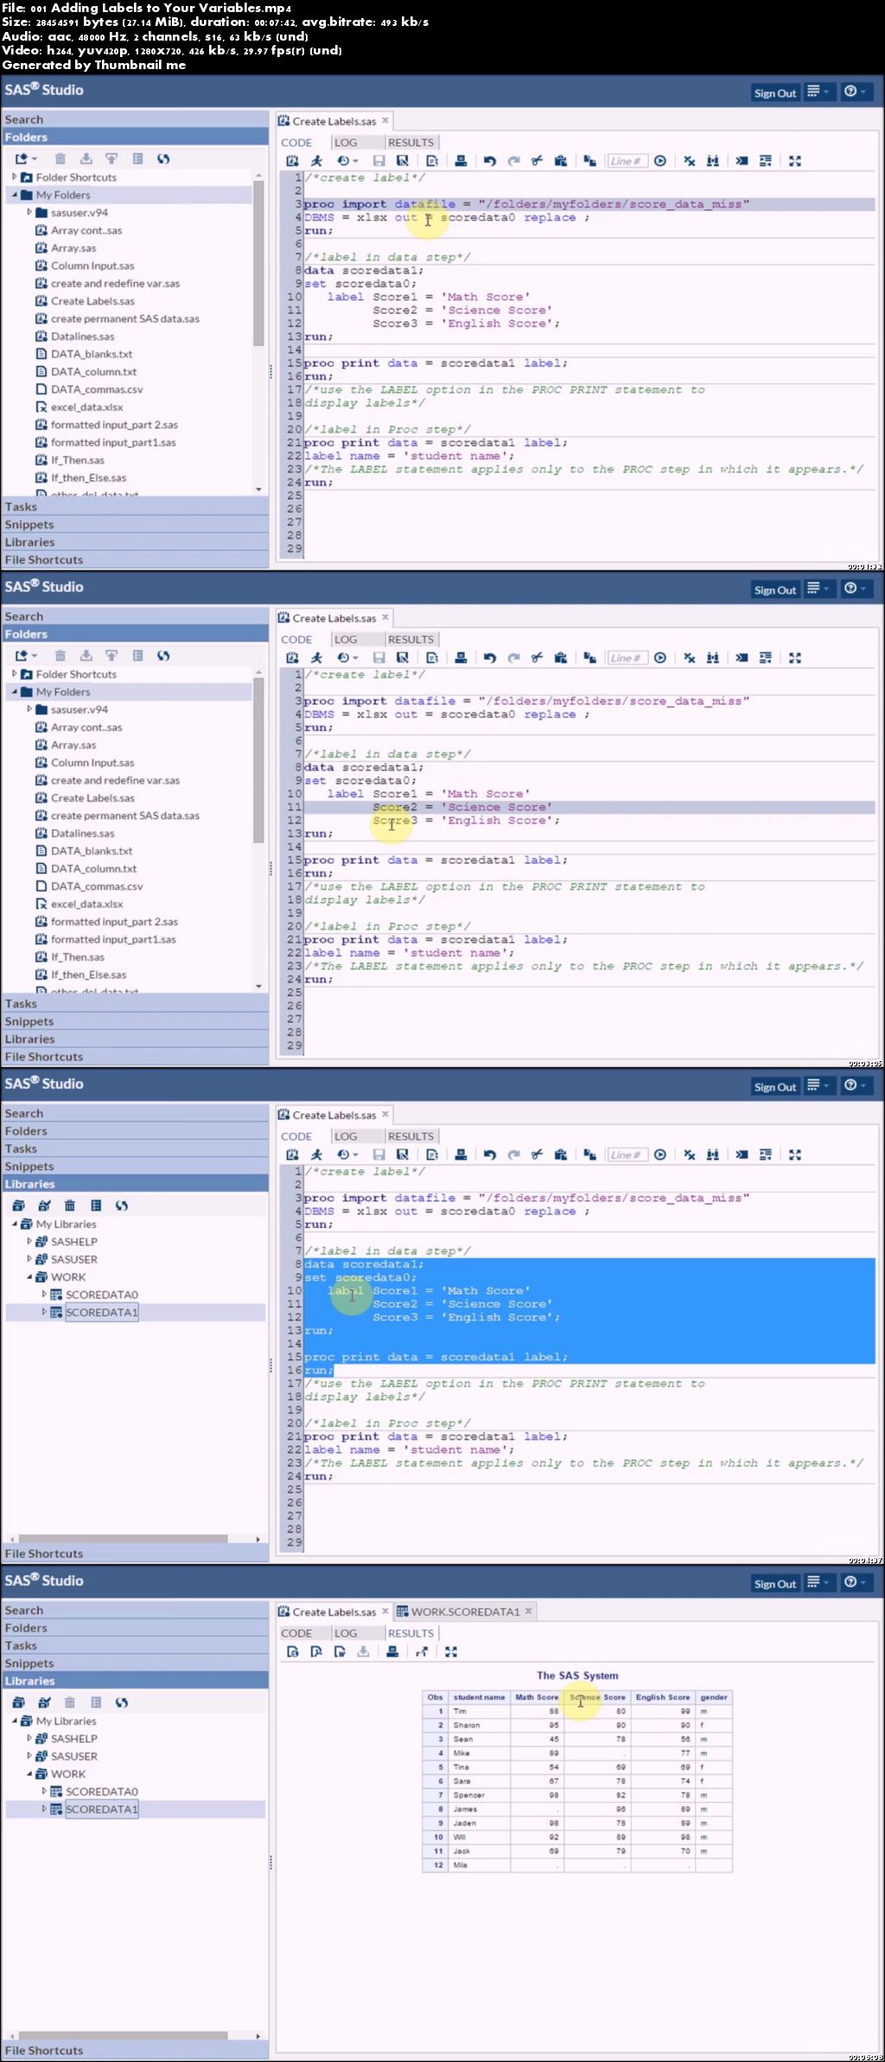Open Folders section in the results frame
Viewport: 885px width, 2062px height.
tap(135, 1628)
